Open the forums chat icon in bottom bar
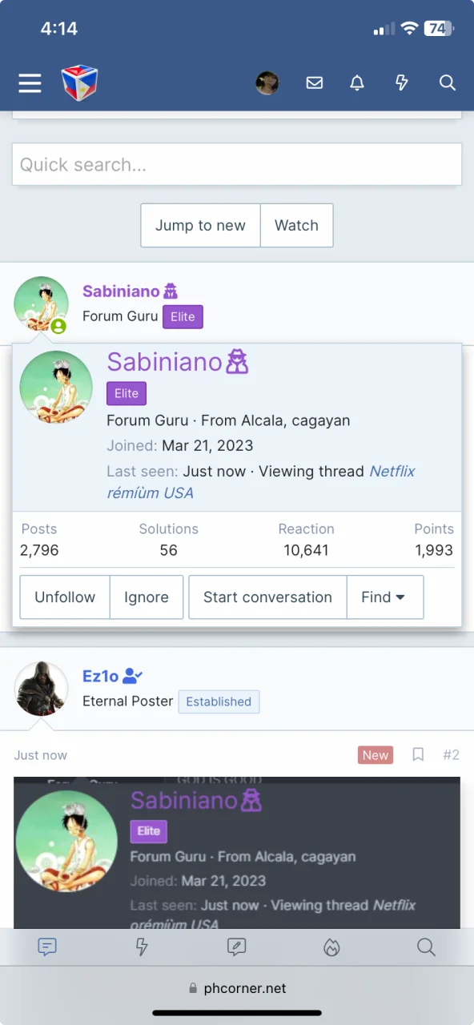 pyautogui.click(x=47, y=947)
